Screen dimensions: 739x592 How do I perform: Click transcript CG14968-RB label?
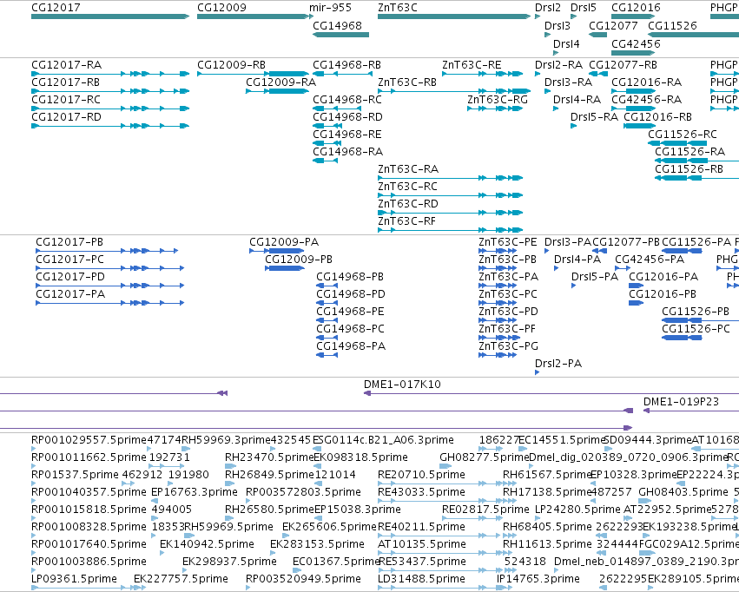tap(346, 64)
